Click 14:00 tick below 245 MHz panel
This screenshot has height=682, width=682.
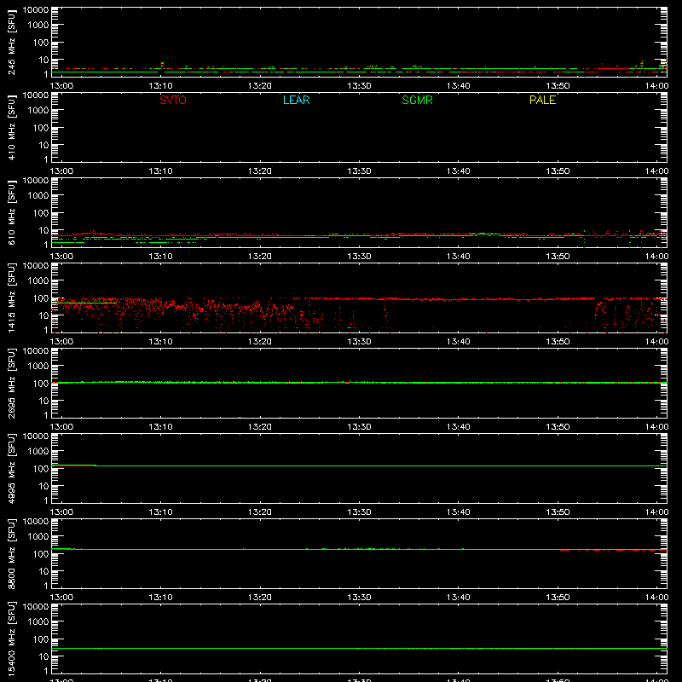click(x=656, y=86)
